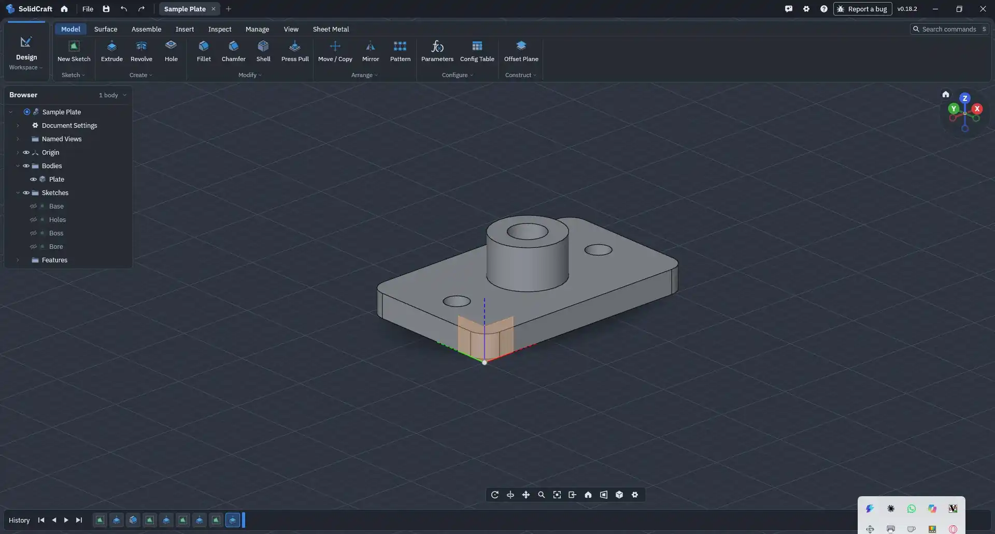
Task: Expand the Named Views folder
Action: point(18,139)
